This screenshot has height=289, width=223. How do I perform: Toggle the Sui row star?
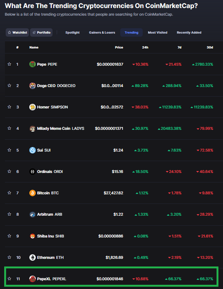coord(10,150)
